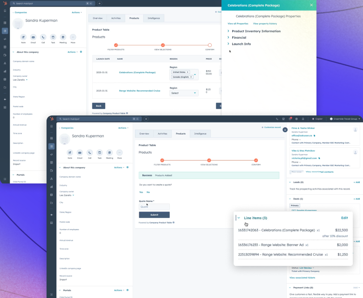Choose Yes to create a quote
The image size is (363, 298).
click(x=141, y=192)
